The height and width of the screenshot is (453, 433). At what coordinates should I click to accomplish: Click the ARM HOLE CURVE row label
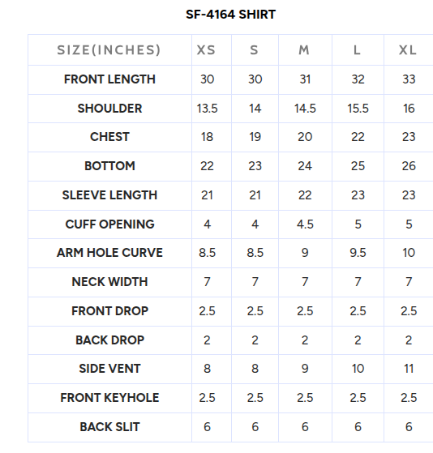[109, 253]
